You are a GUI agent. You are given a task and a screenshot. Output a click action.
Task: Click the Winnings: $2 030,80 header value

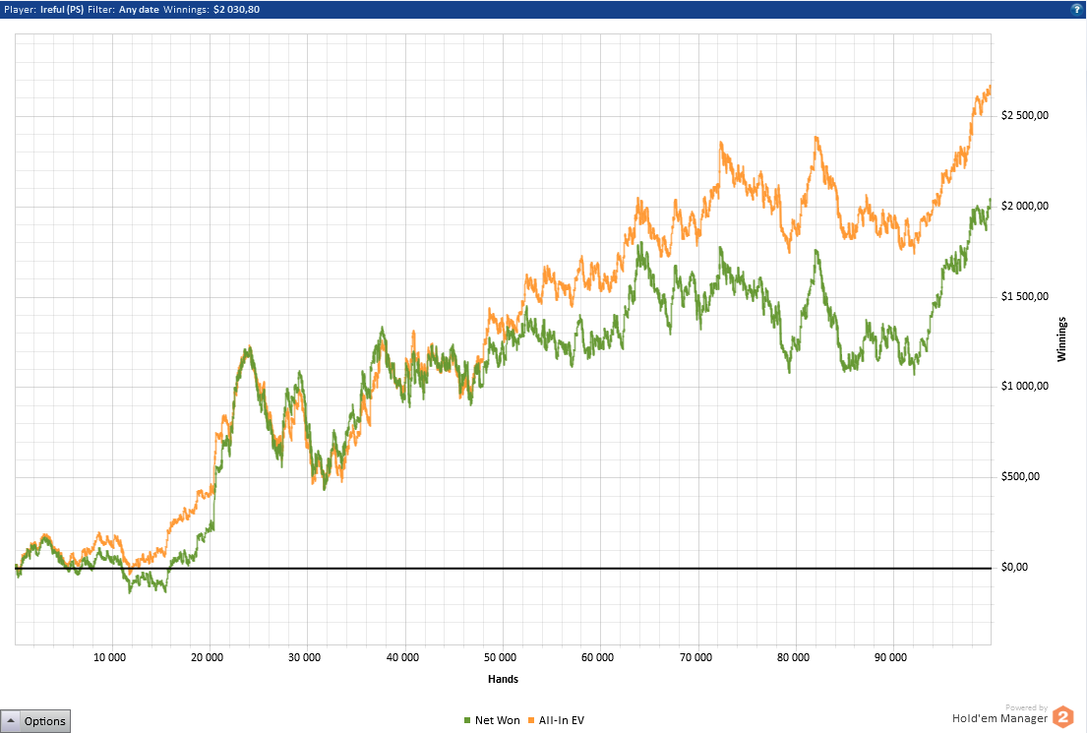tap(211, 10)
